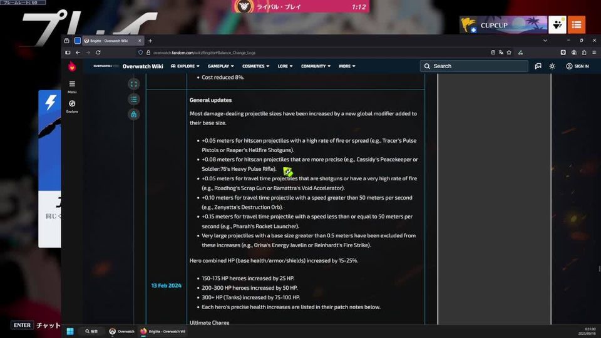Open the browser account profile icon
Screen dimensions: 601x338
(x=574, y=53)
